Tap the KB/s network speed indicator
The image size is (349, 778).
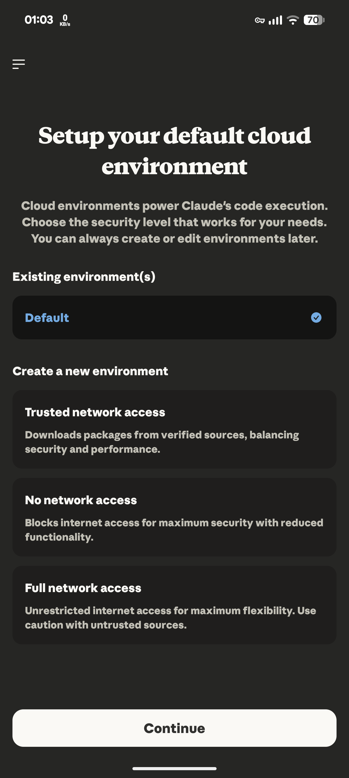click(x=65, y=20)
